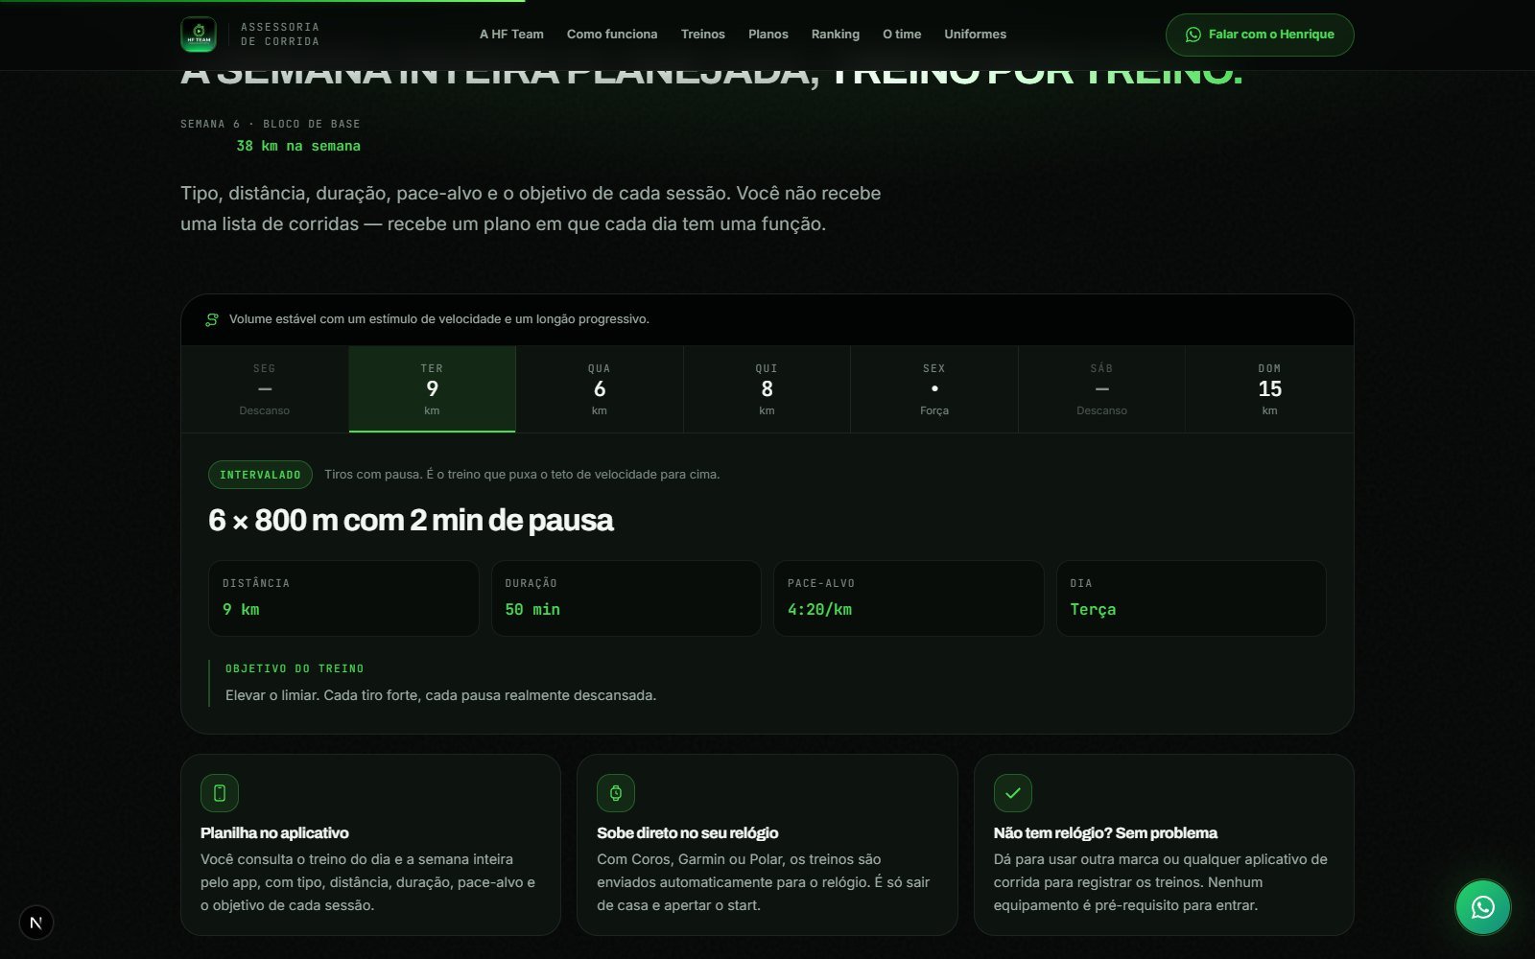Screen dimensions: 1535x959
Task: Click the INTERVALADO workout type badge
Action: (x=260, y=475)
